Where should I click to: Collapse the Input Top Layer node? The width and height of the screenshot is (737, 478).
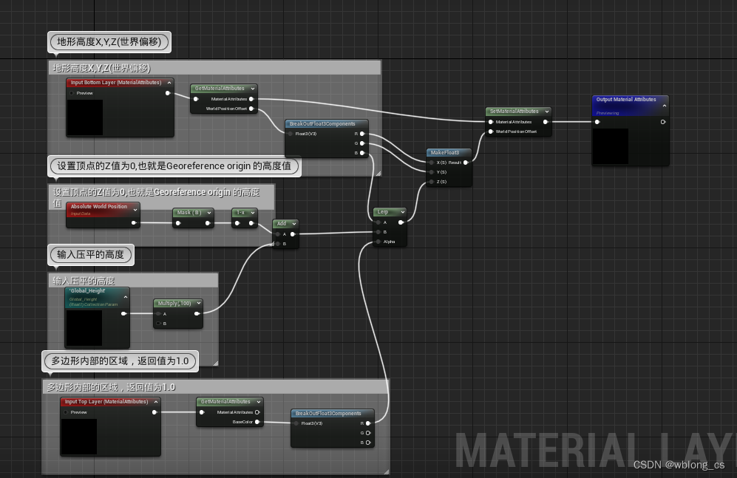point(156,402)
